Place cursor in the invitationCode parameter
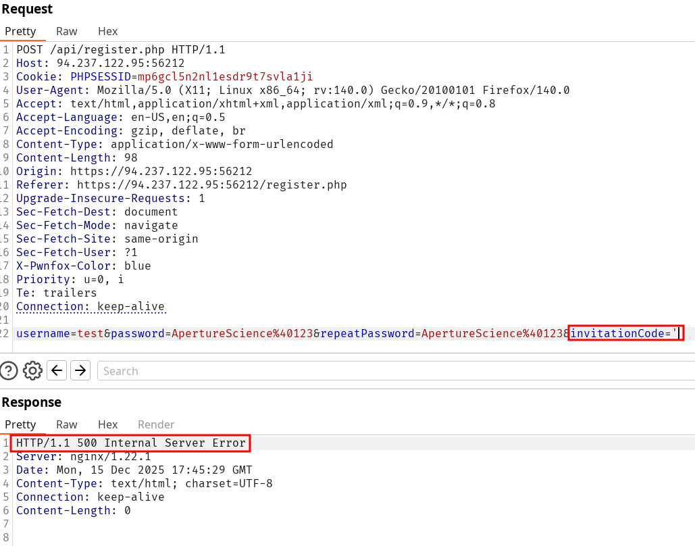Viewport: 695px width, 546px height. 625,333
